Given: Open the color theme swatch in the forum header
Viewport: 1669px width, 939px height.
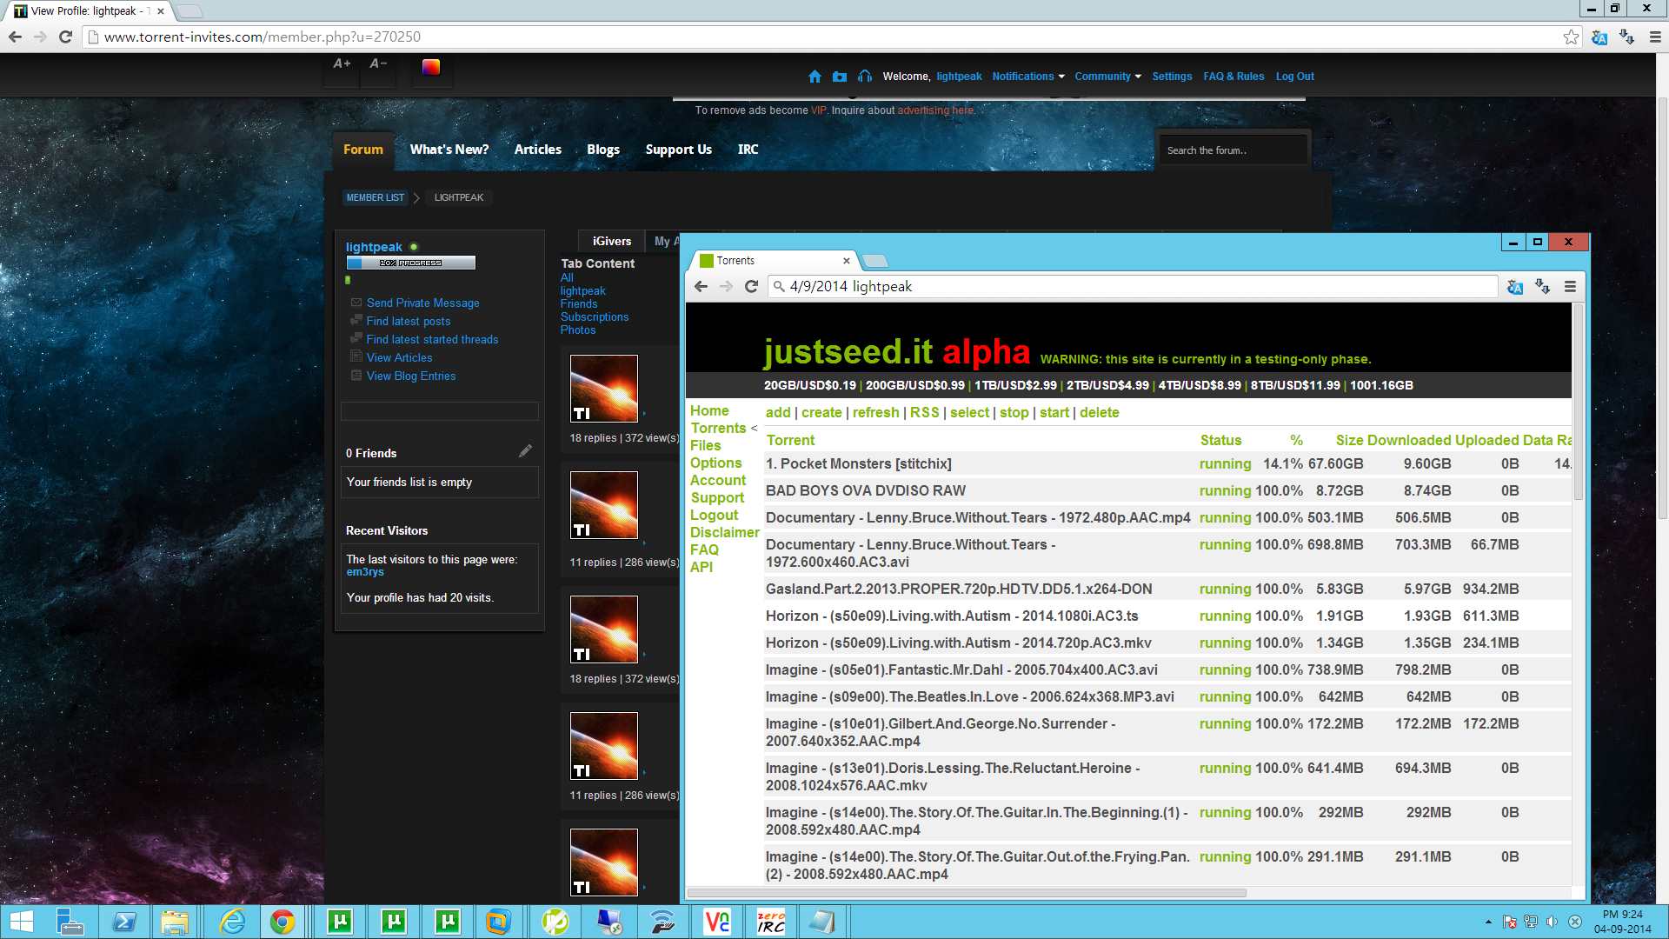Looking at the screenshot, I should tap(431, 67).
